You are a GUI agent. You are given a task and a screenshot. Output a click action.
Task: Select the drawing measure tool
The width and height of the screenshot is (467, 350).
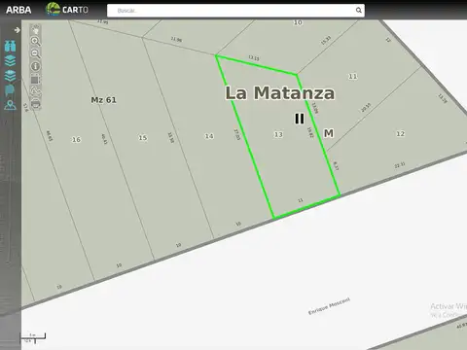point(35,91)
